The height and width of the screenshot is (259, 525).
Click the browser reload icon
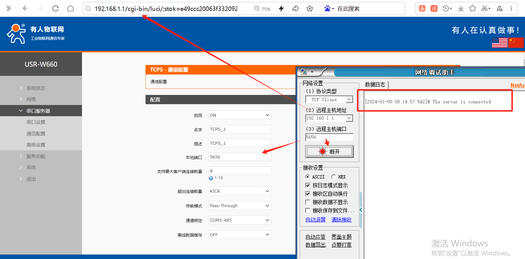55,9
